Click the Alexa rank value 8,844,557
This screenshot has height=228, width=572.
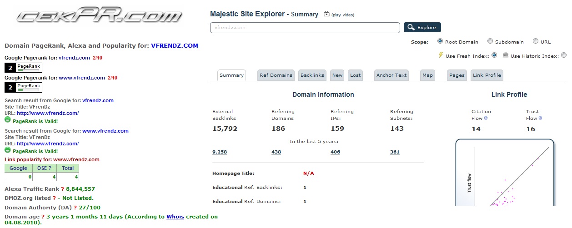pyautogui.click(x=80, y=189)
